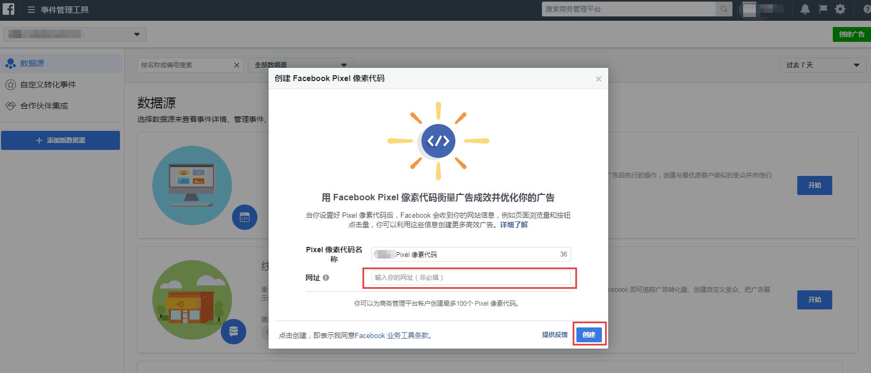Click the green 创建广告 button
Image resolution: width=871 pixels, height=373 pixels.
[851, 34]
